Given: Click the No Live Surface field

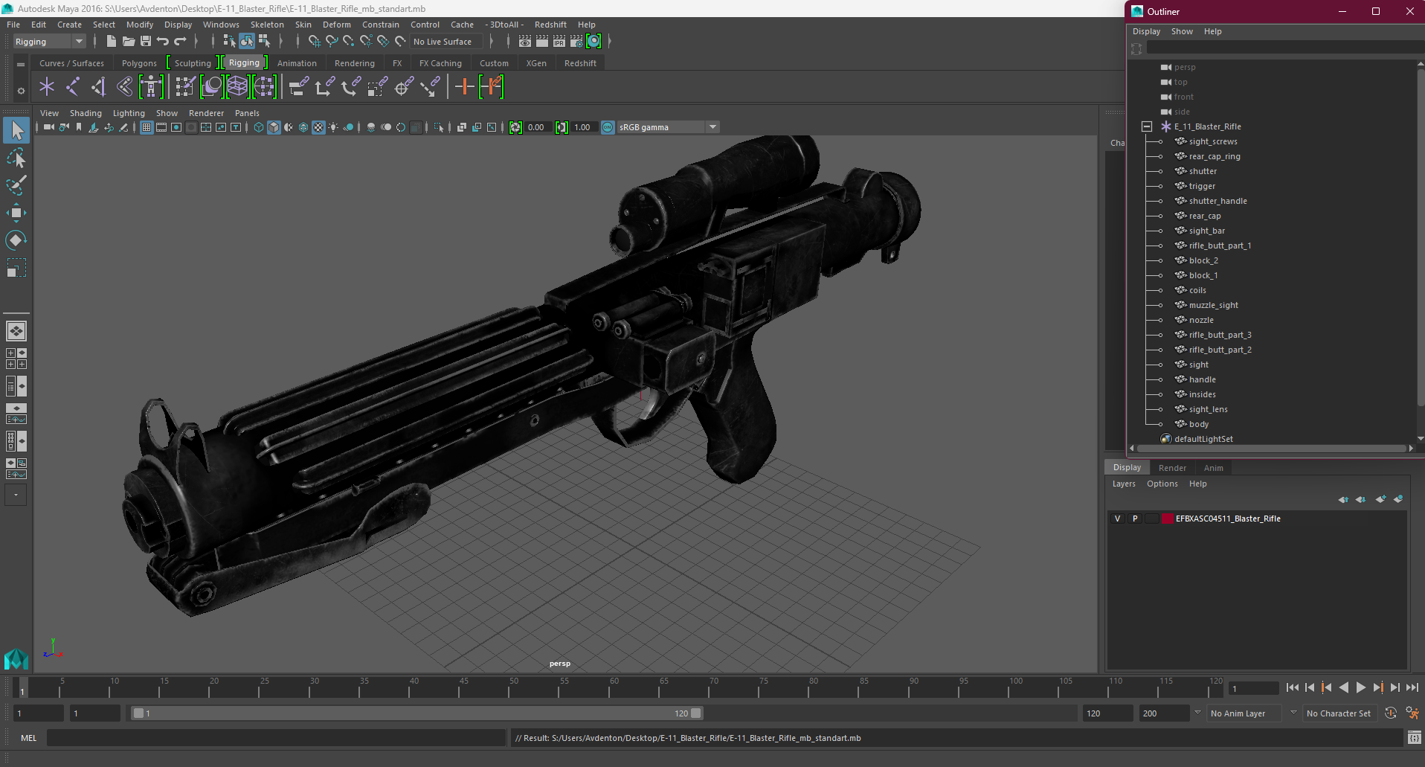Looking at the screenshot, I should pos(445,42).
